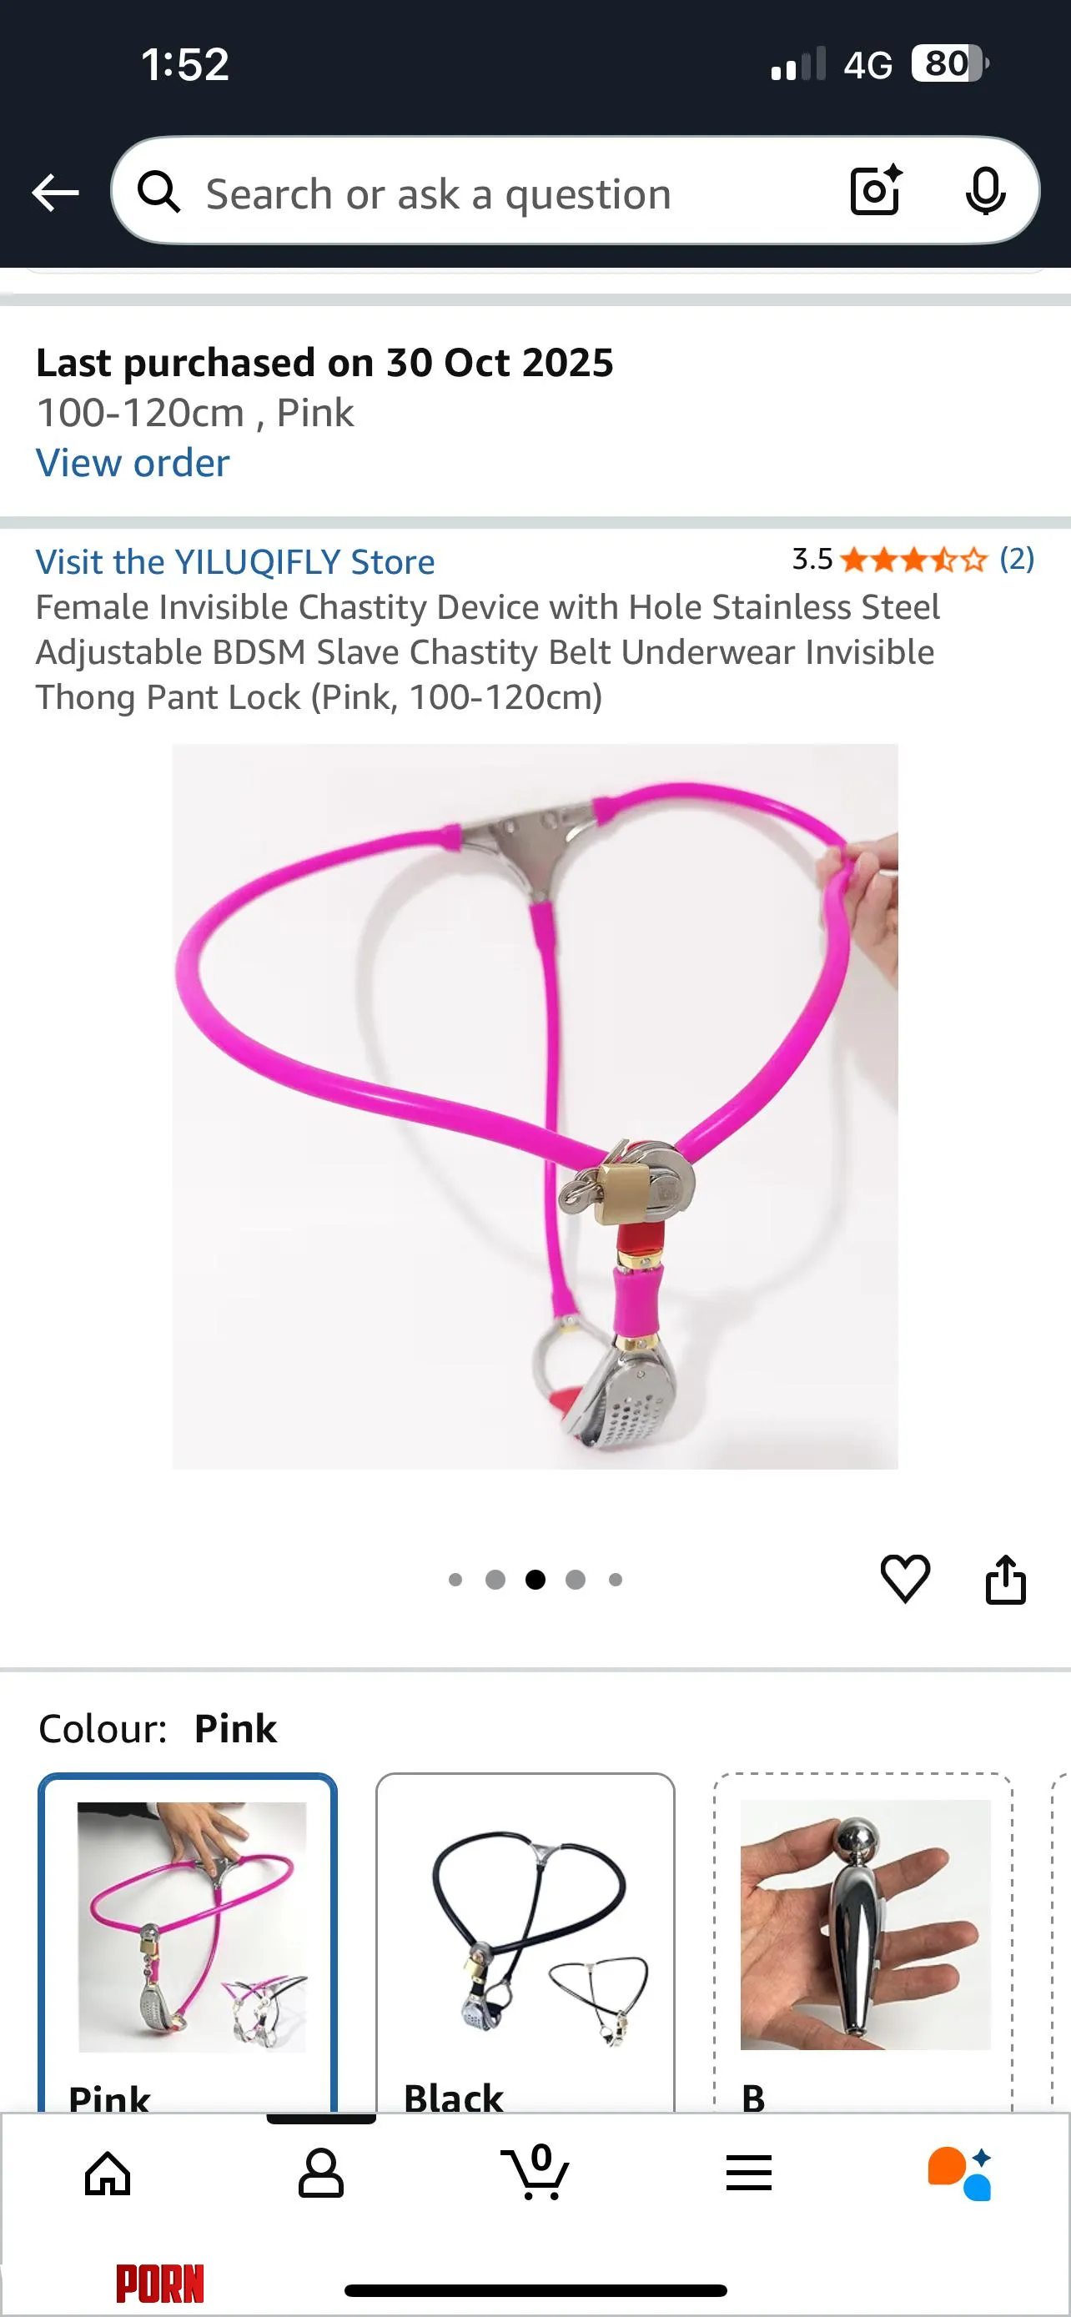This screenshot has width=1071, height=2317.
Task: Tap the share icon
Action: [1005, 1579]
